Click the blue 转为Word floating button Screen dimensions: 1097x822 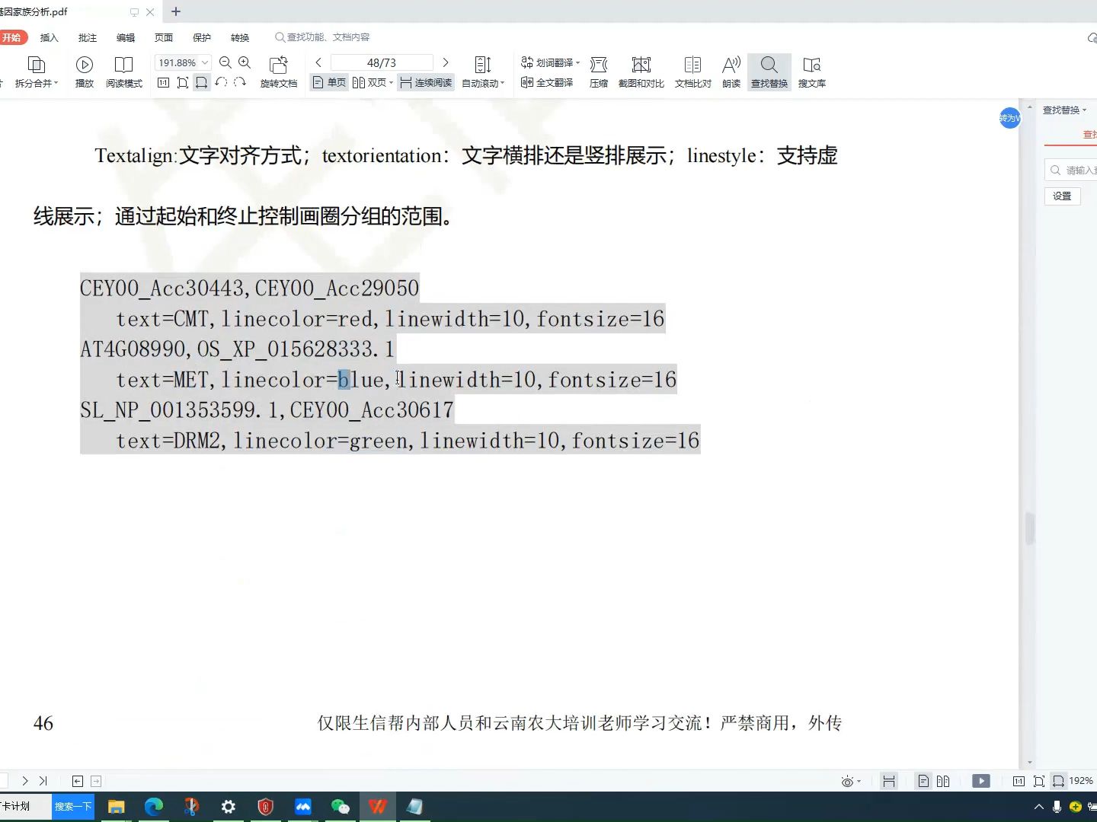pyautogui.click(x=1009, y=117)
